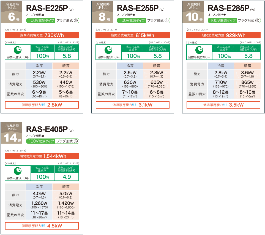
Task: Click the 710W cooling power consumption cell
Action: tap(221, 84)
